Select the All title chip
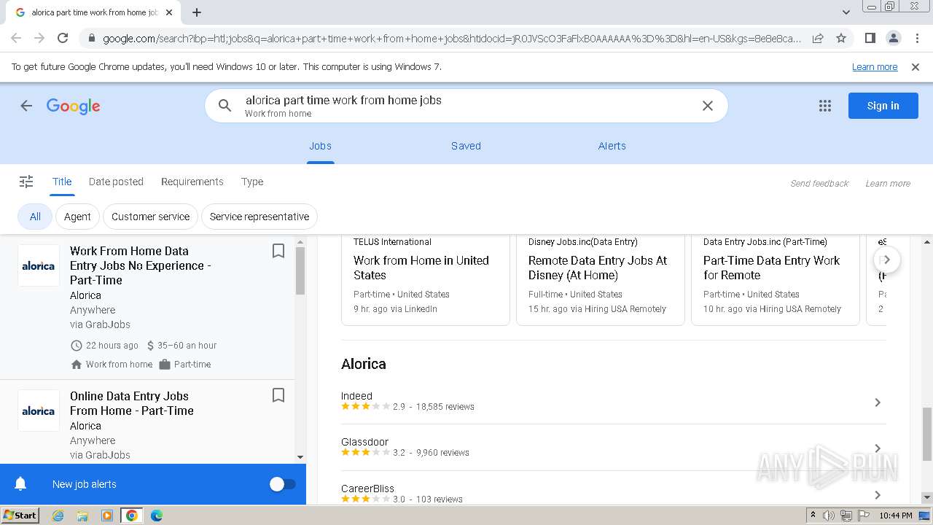 click(x=35, y=217)
